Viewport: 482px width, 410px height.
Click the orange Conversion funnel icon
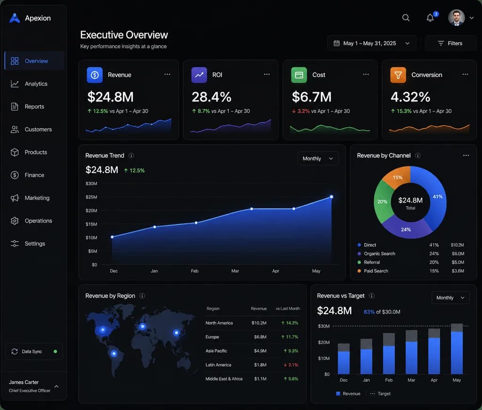(398, 75)
